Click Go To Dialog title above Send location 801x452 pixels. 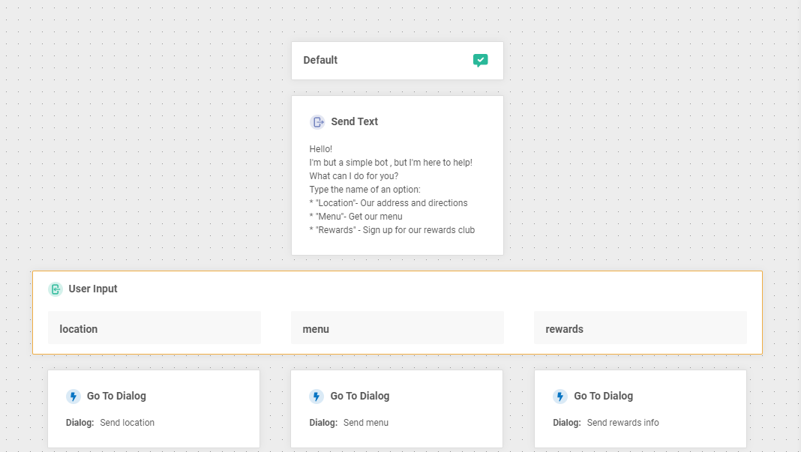[x=116, y=397]
